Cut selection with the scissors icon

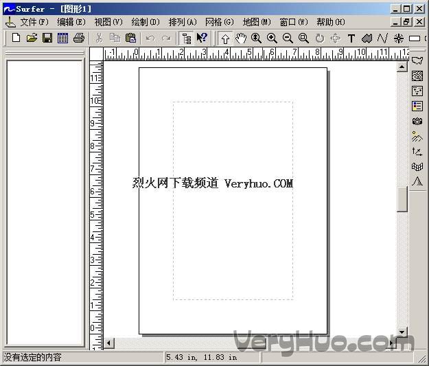coord(99,38)
